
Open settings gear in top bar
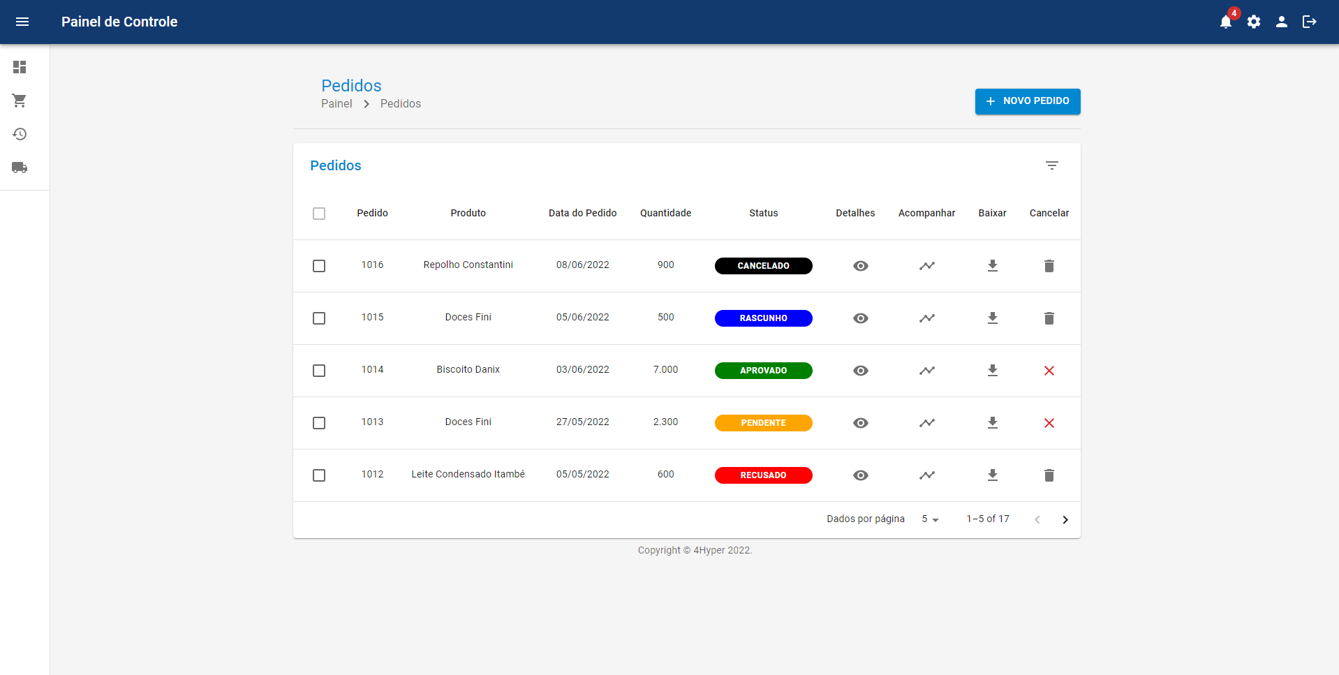point(1254,22)
